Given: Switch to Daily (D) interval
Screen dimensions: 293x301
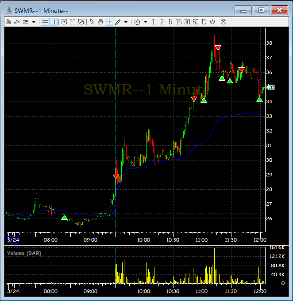Looking at the screenshot, I should pyautogui.click(x=204, y=22).
